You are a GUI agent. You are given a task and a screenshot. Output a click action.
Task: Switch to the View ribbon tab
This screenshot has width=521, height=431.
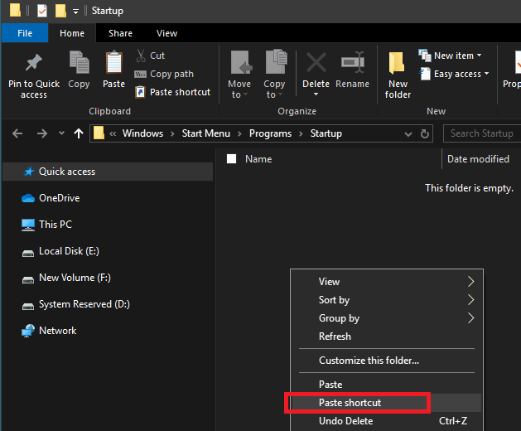click(166, 33)
